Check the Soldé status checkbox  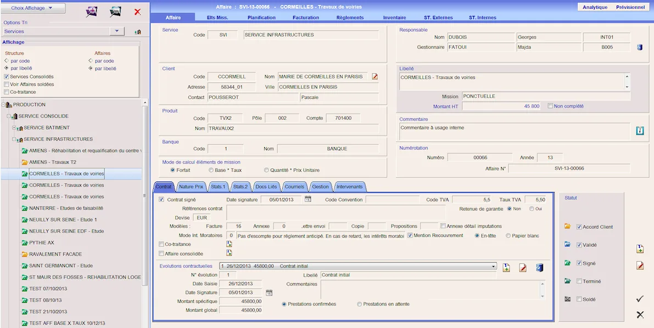click(579, 299)
